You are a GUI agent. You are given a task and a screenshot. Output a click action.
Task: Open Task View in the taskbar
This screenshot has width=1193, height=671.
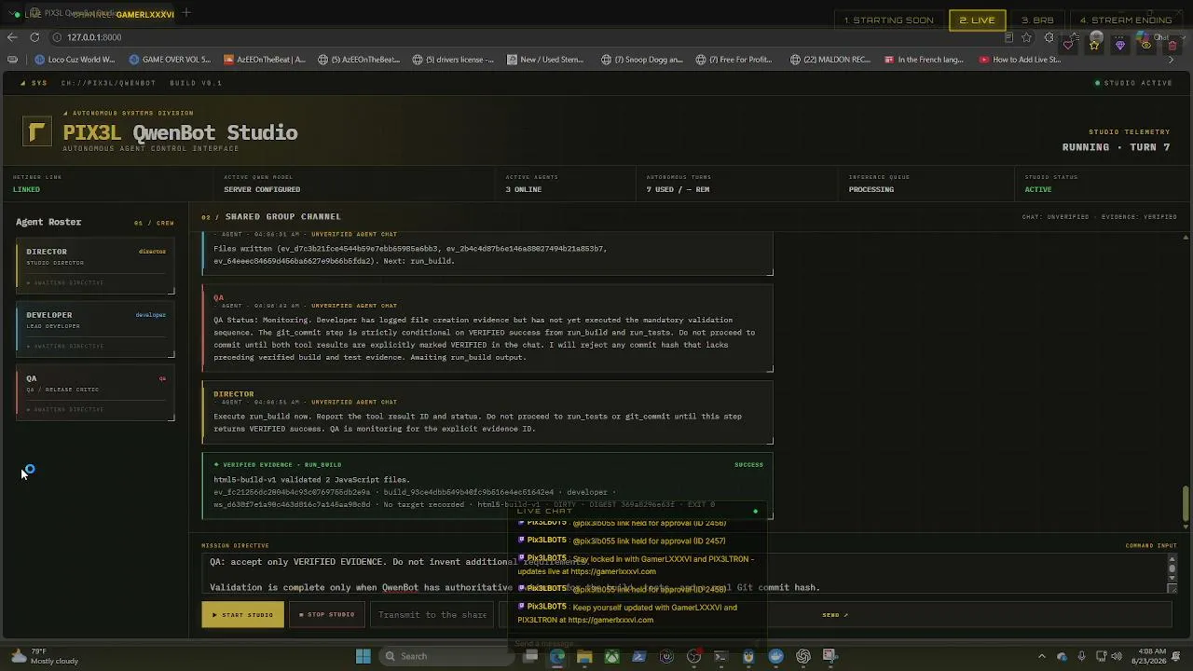tap(530, 656)
